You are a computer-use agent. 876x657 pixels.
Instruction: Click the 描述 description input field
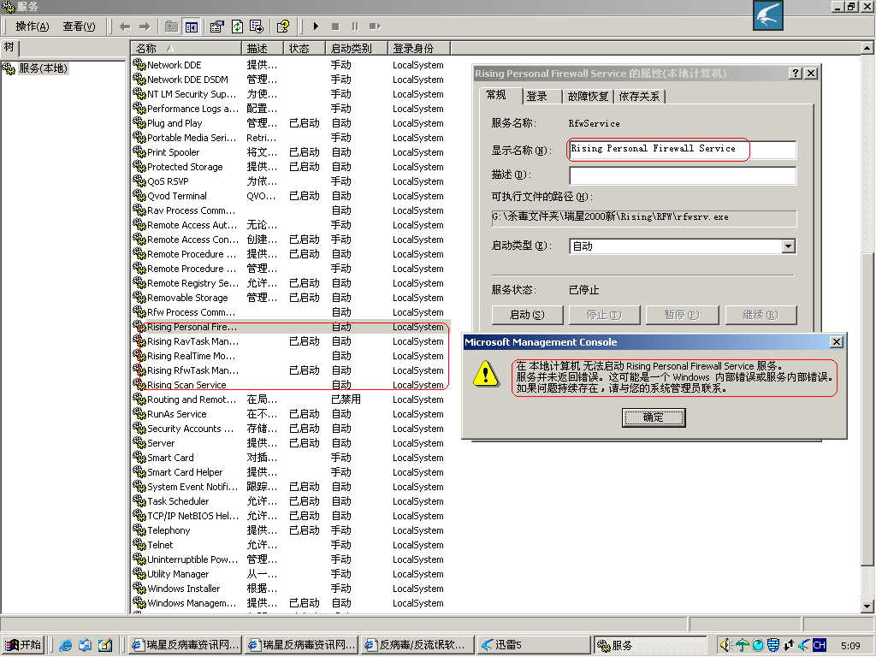click(x=682, y=175)
